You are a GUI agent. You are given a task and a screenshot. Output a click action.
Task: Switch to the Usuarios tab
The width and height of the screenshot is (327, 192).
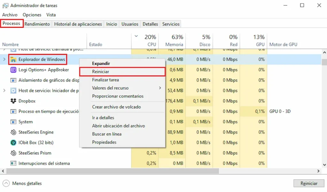[130, 24]
